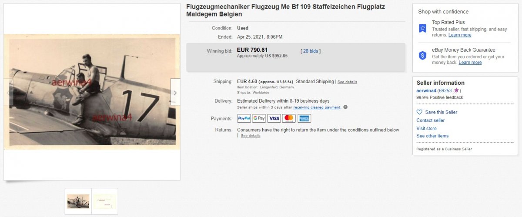This screenshot has height=217, width=522.
Task: Click the PayPal payment icon
Action: 244,118
